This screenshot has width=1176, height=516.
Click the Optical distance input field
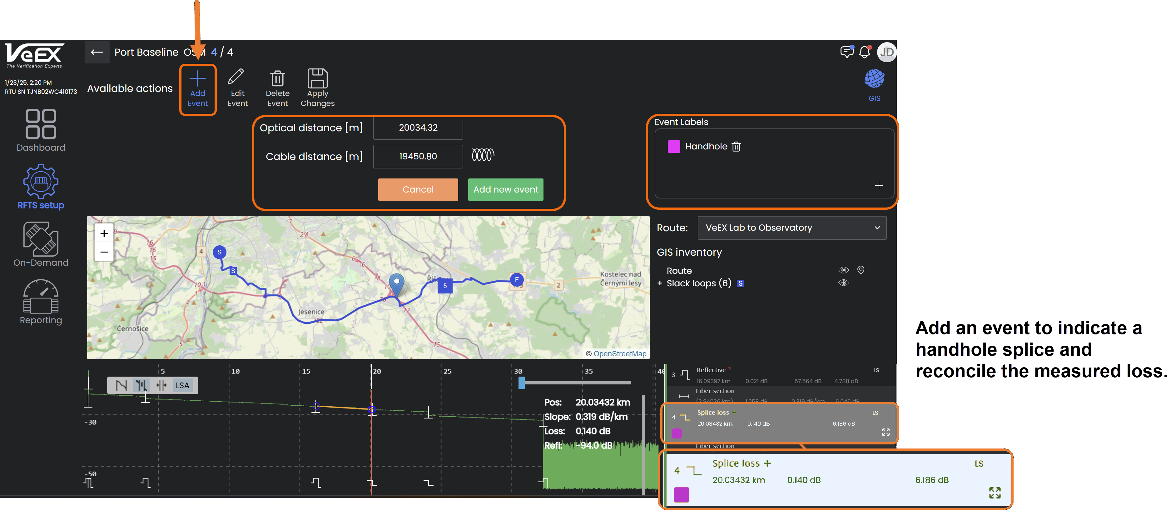click(418, 128)
